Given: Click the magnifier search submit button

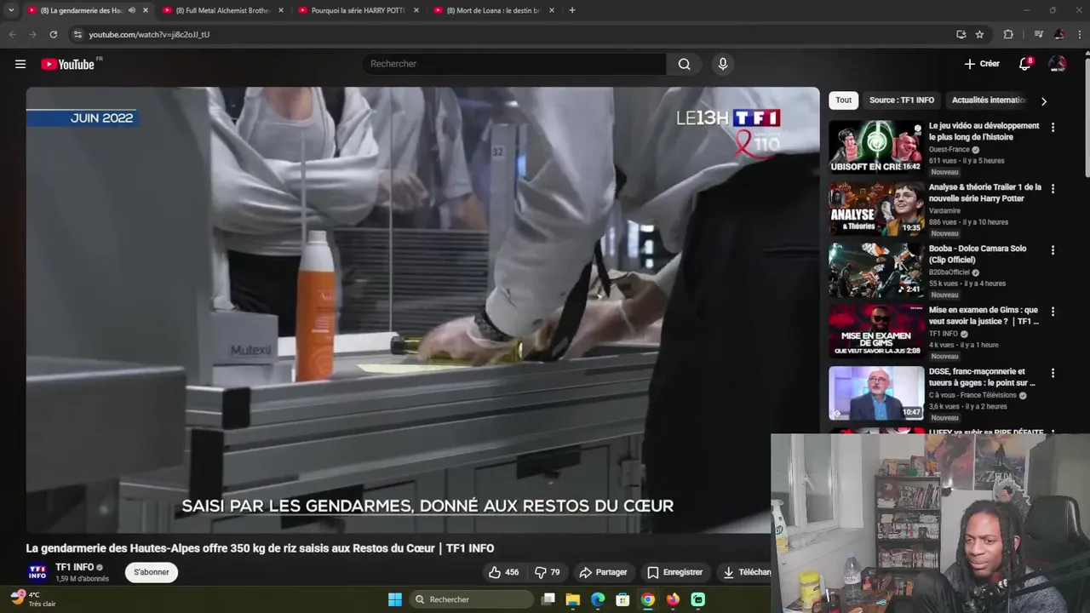Looking at the screenshot, I should (685, 64).
